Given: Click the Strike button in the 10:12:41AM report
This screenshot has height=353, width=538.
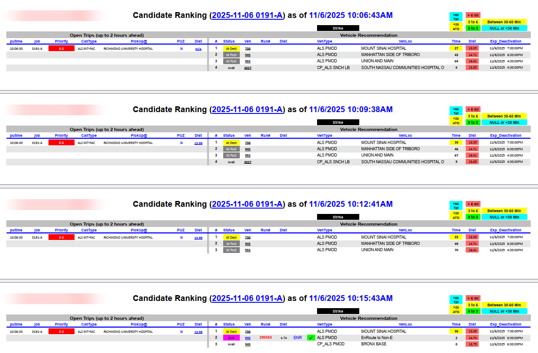Looking at the screenshot, I should coord(338,217).
